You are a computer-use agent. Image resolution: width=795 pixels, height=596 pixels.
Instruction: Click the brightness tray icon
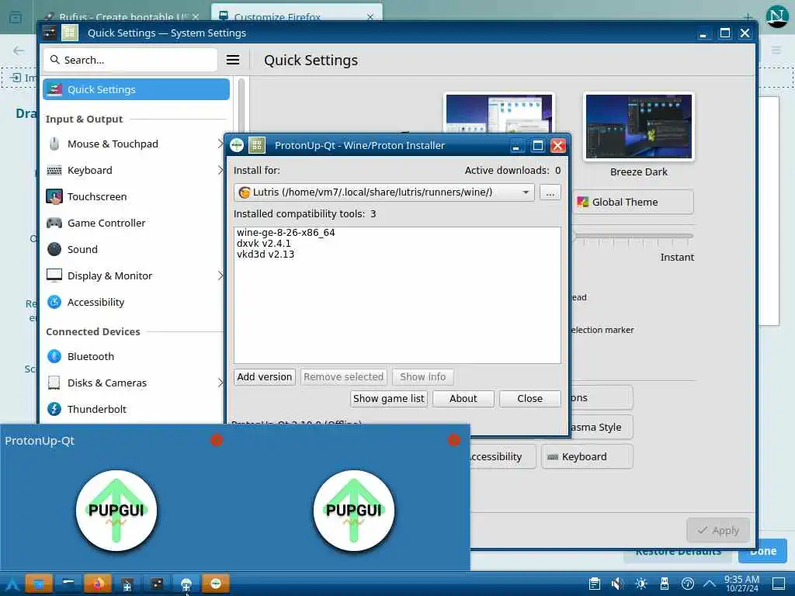pos(641,584)
